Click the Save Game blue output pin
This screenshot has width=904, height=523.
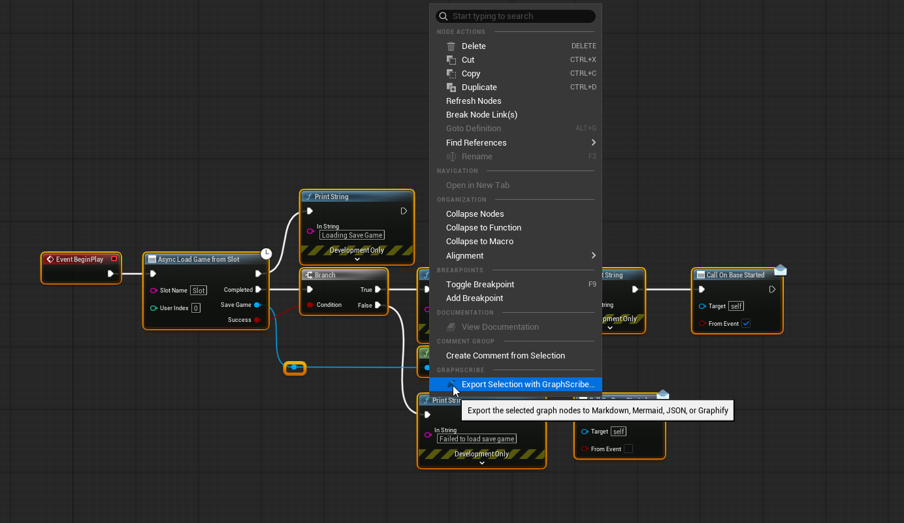pyautogui.click(x=257, y=305)
